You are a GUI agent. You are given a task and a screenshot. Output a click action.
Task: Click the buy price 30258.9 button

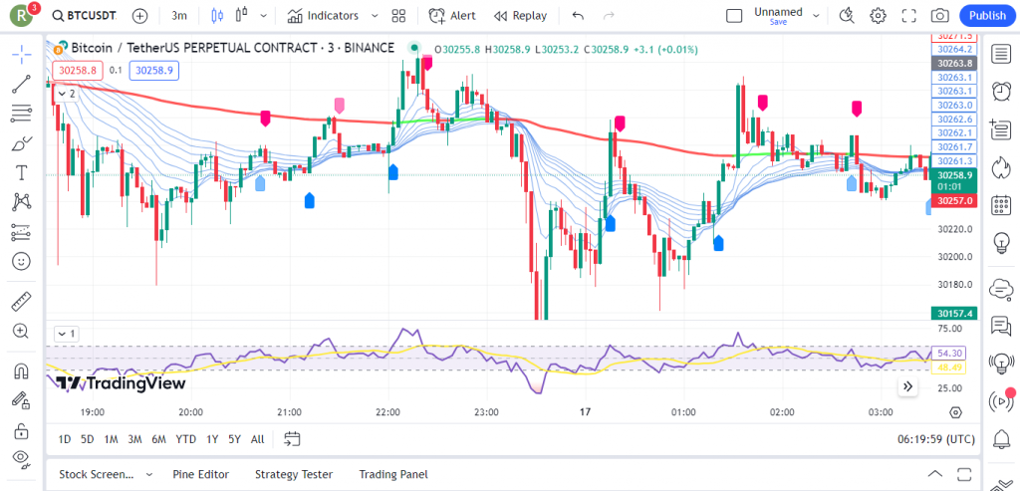[x=154, y=71]
